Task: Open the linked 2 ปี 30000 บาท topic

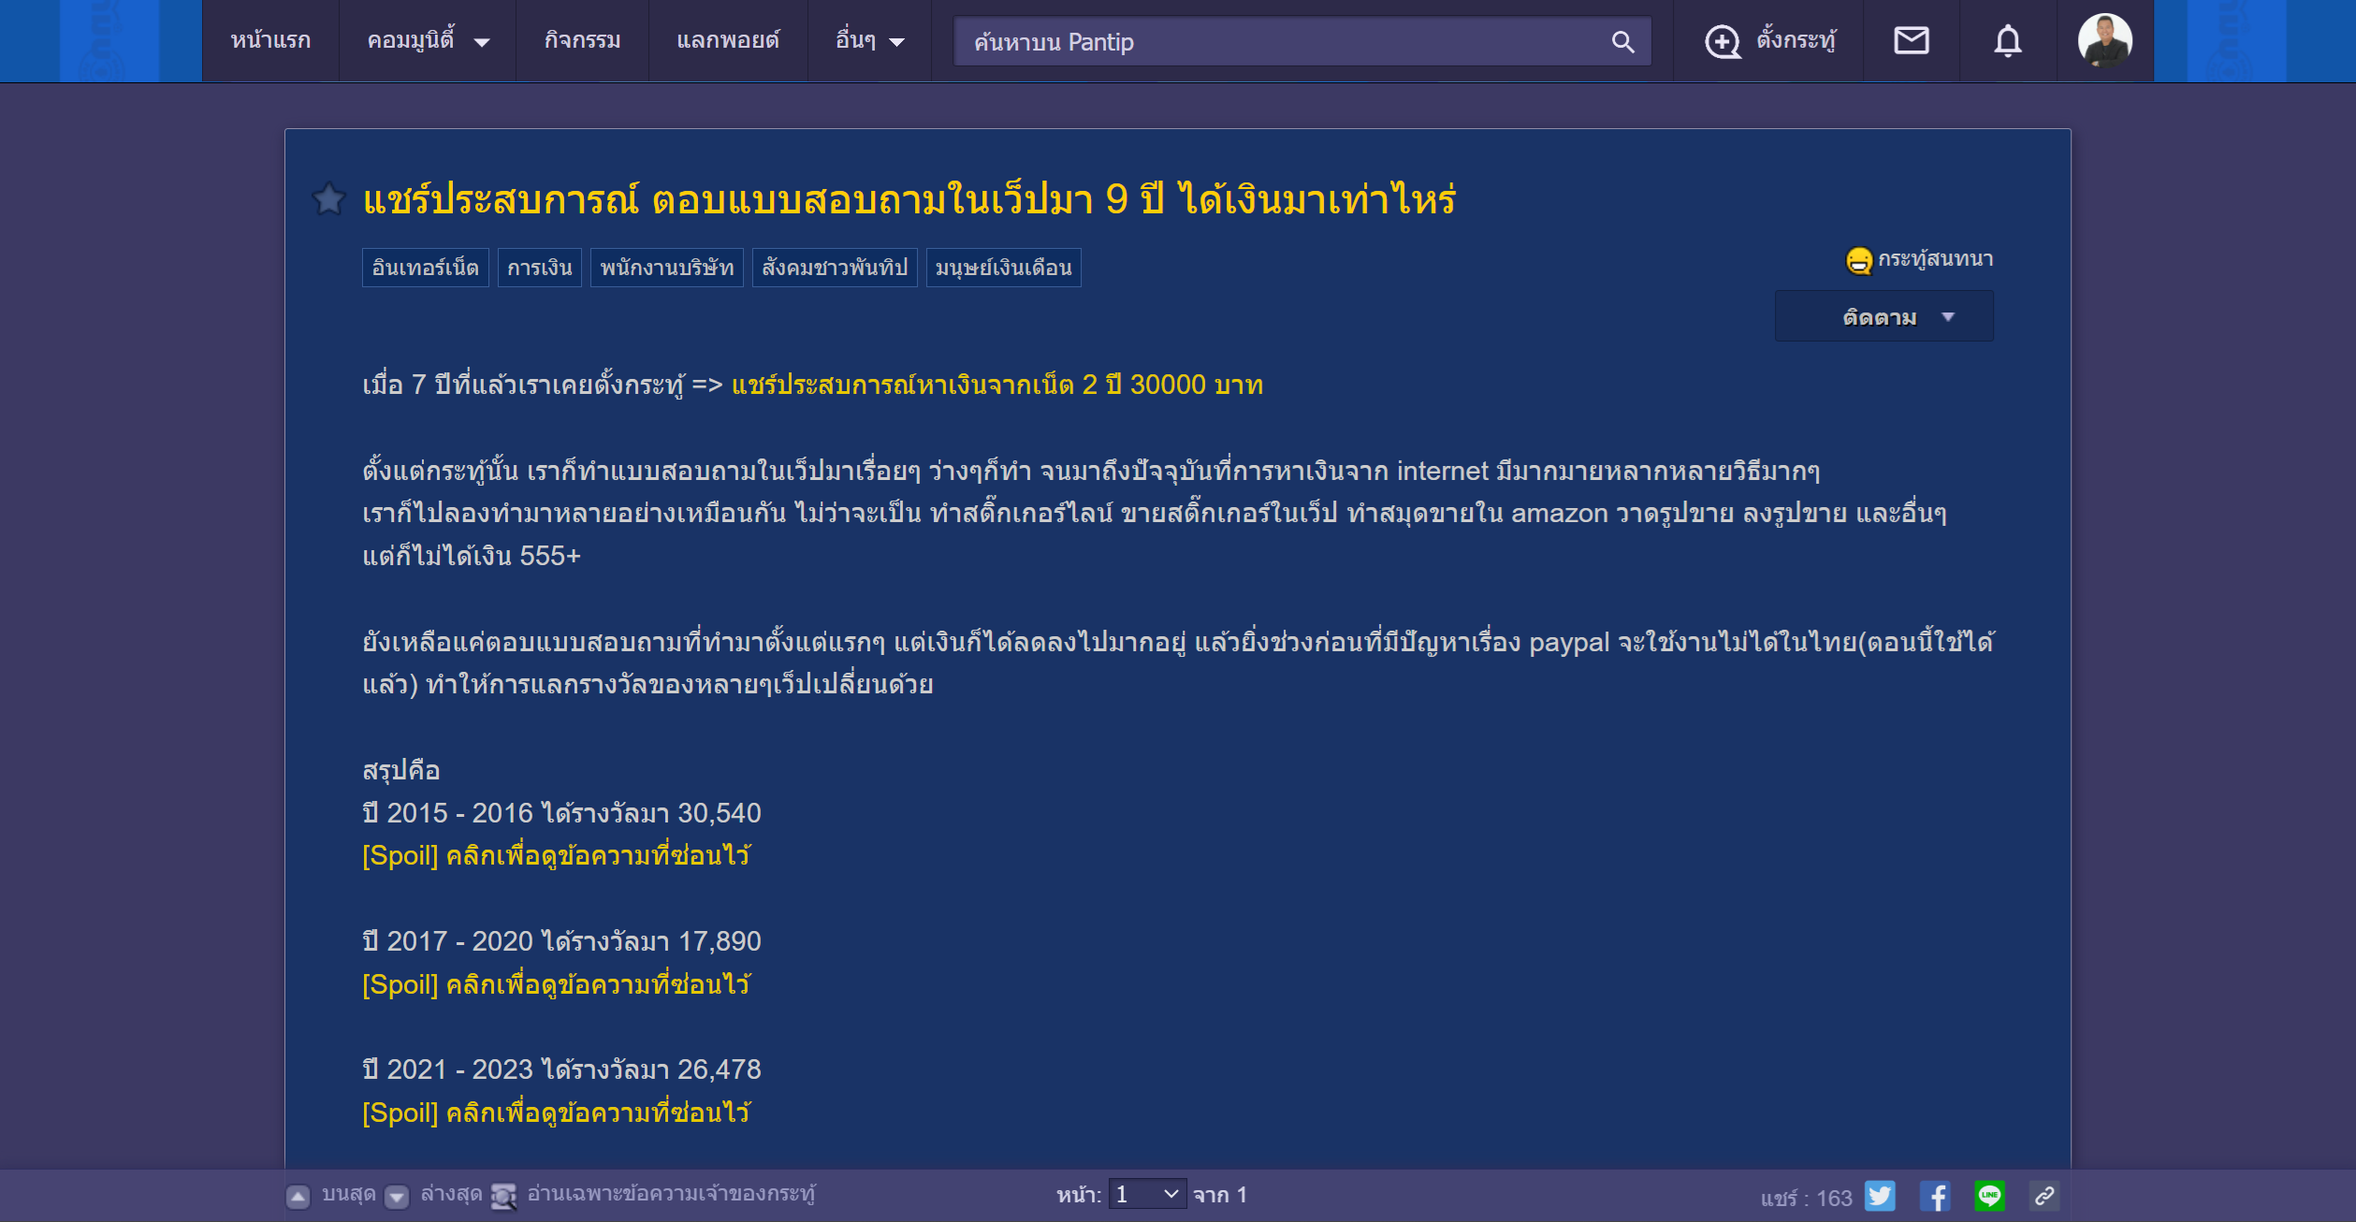Action: 997,385
